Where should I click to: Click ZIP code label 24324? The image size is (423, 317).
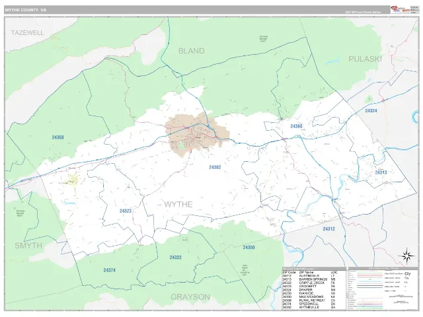click(371, 110)
